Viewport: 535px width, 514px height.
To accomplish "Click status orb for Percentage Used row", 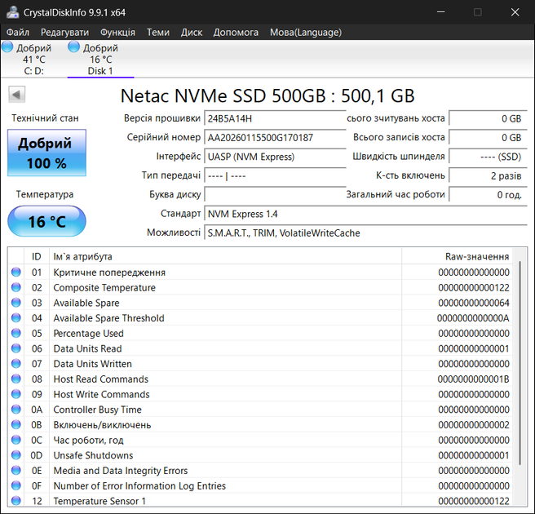I will pyautogui.click(x=16, y=333).
